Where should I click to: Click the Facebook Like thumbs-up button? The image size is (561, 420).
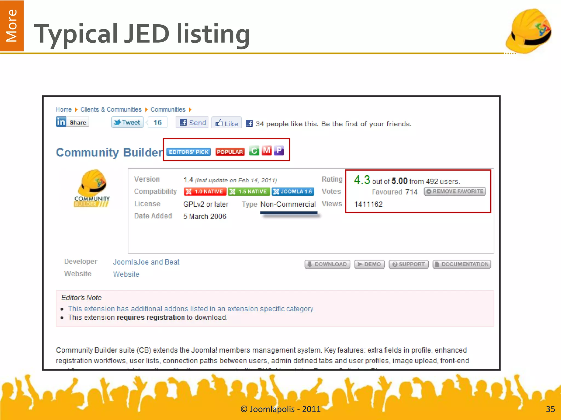click(227, 123)
